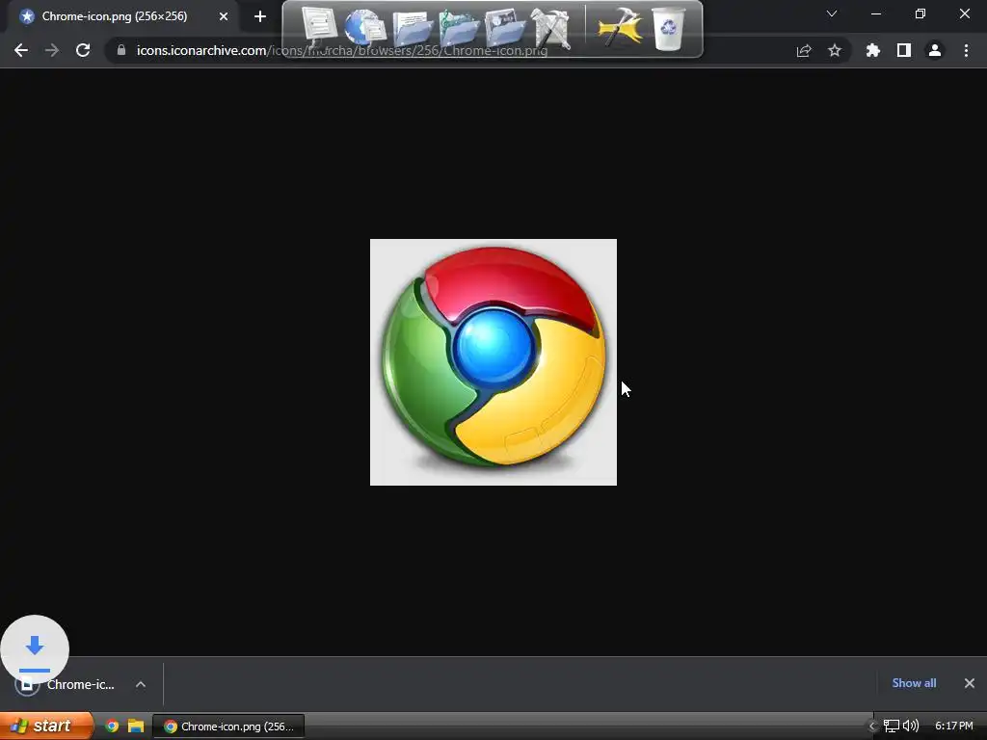
Task: Open the Extensions puzzle-piece menu
Action: [x=873, y=50]
